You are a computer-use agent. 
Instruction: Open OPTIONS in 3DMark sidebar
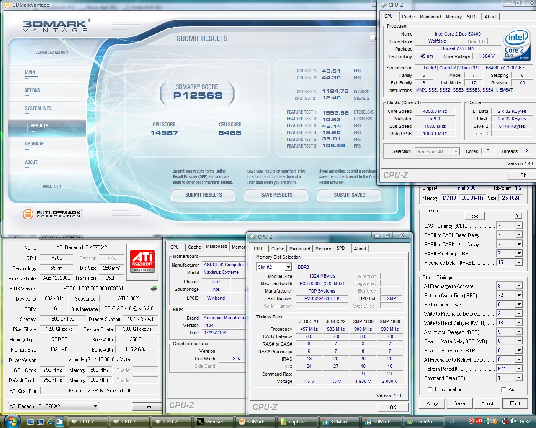32,90
